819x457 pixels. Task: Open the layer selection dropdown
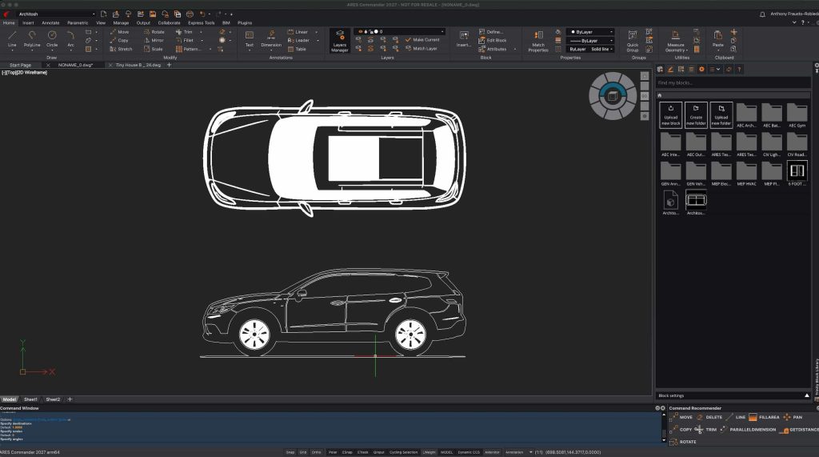coord(400,31)
